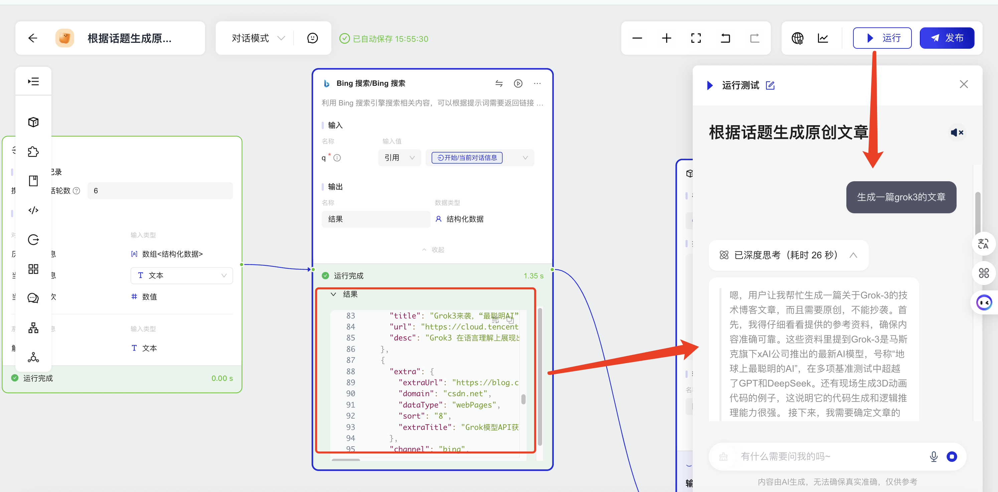Toggle the muted speaker icon
This screenshot has width=998, height=492.
[x=957, y=133]
